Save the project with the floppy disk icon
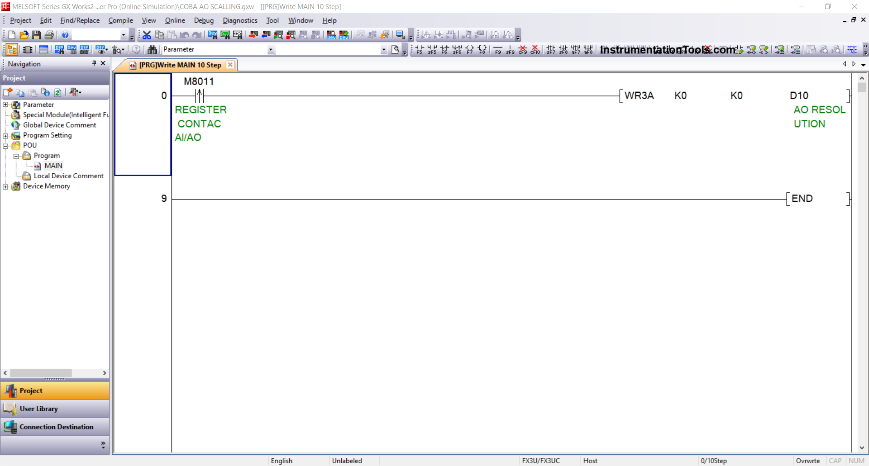Screen dimensions: 869x466 37,35
